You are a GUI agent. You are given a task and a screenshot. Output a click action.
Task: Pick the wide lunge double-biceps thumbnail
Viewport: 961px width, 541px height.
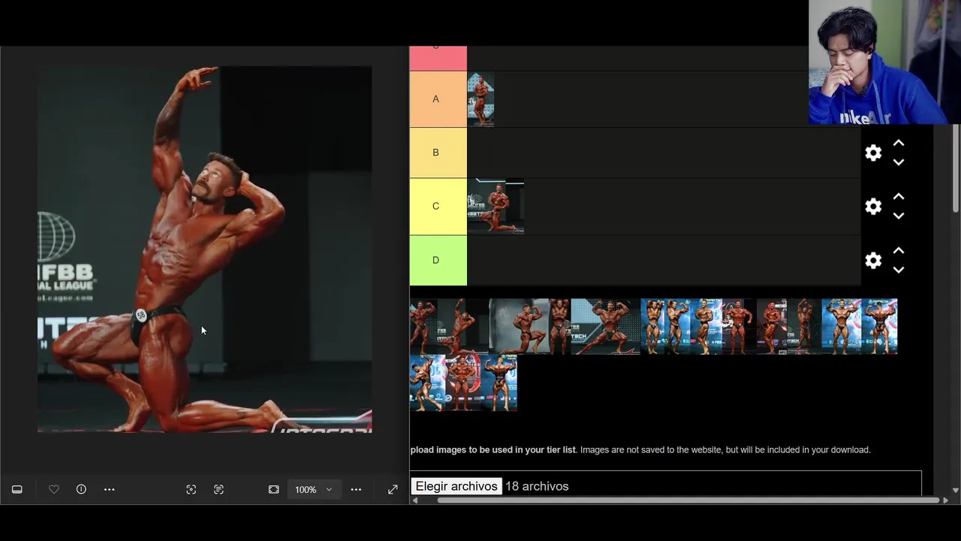[x=606, y=326]
